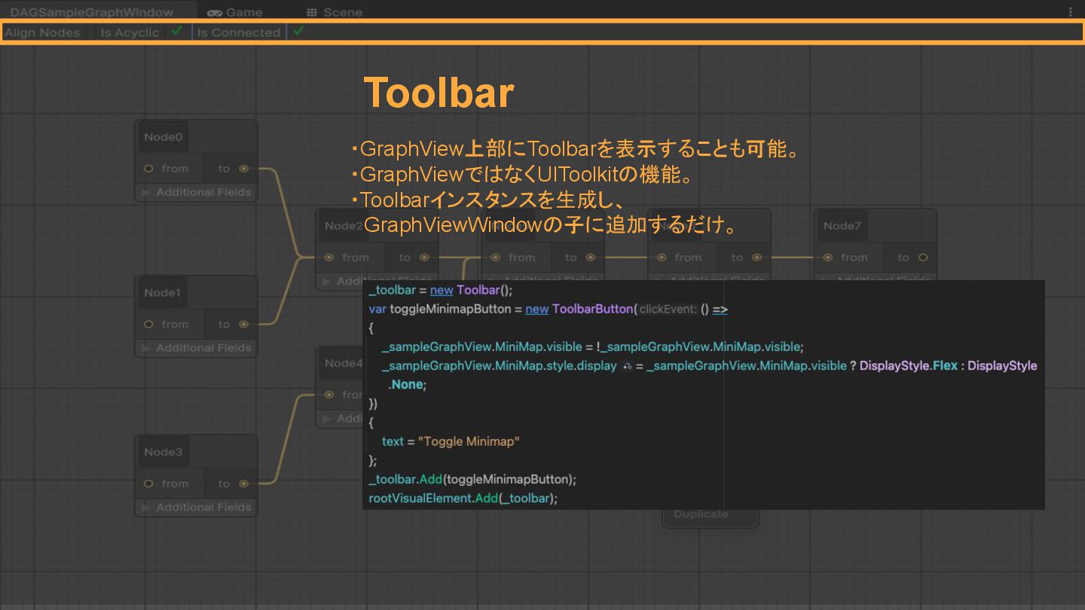The height and width of the screenshot is (610, 1085).
Task: Select Node2's "from" input port
Action: click(329, 258)
